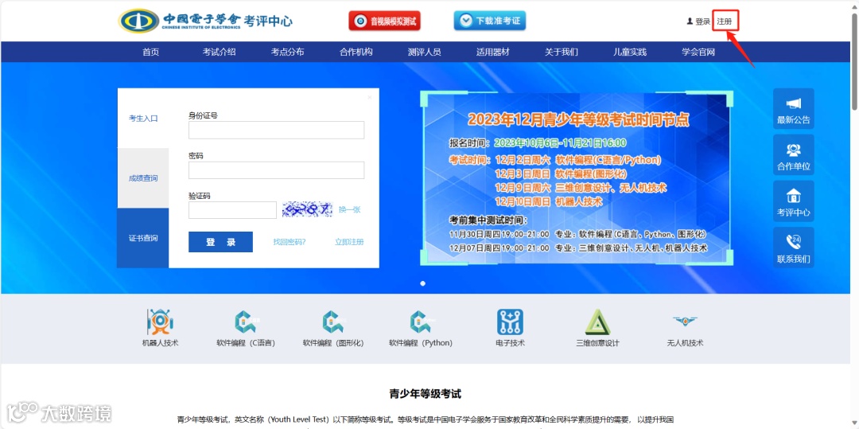Click the carousel indicator dot below banner
The image size is (859, 429).
click(x=422, y=283)
